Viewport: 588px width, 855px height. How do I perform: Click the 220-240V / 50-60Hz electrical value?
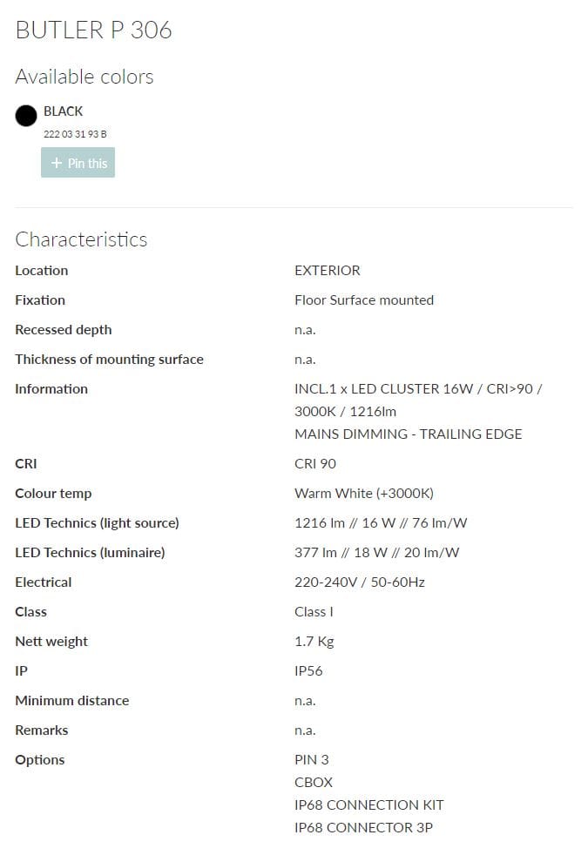click(360, 582)
